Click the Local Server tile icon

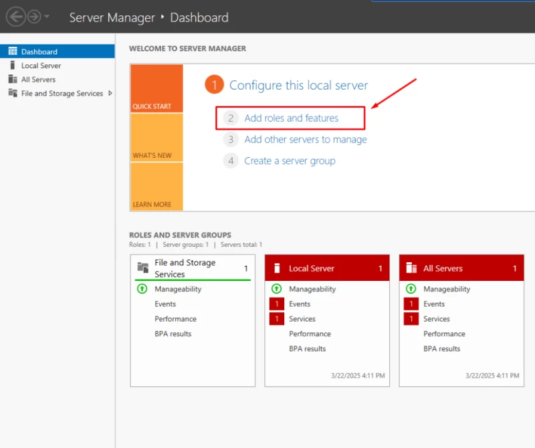click(277, 268)
